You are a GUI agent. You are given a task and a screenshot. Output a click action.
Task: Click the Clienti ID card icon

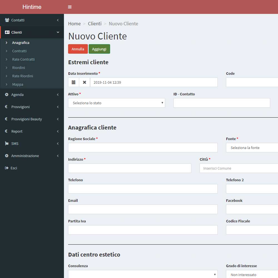7,32
